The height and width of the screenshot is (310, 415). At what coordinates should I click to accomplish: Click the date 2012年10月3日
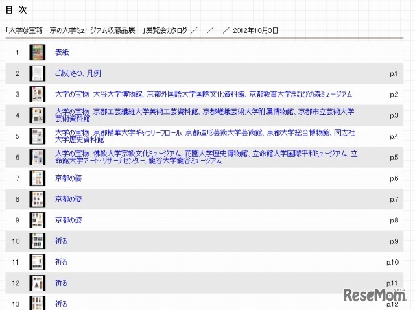point(255,30)
